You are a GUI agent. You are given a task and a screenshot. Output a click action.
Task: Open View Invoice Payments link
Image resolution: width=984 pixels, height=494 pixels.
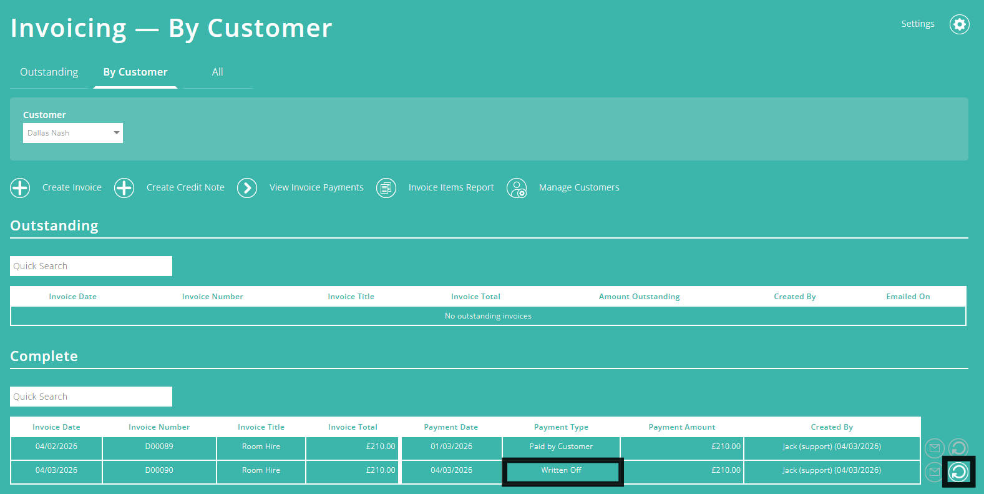coord(316,187)
